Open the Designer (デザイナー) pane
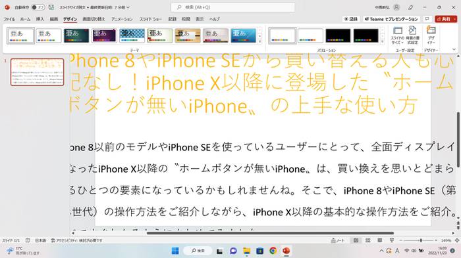 point(431,35)
